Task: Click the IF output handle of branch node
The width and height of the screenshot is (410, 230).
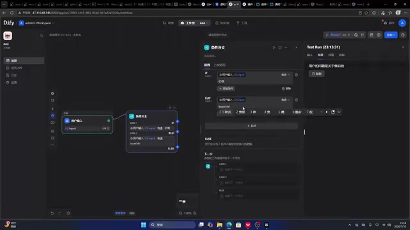Action: pyautogui.click(x=177, y=121)
